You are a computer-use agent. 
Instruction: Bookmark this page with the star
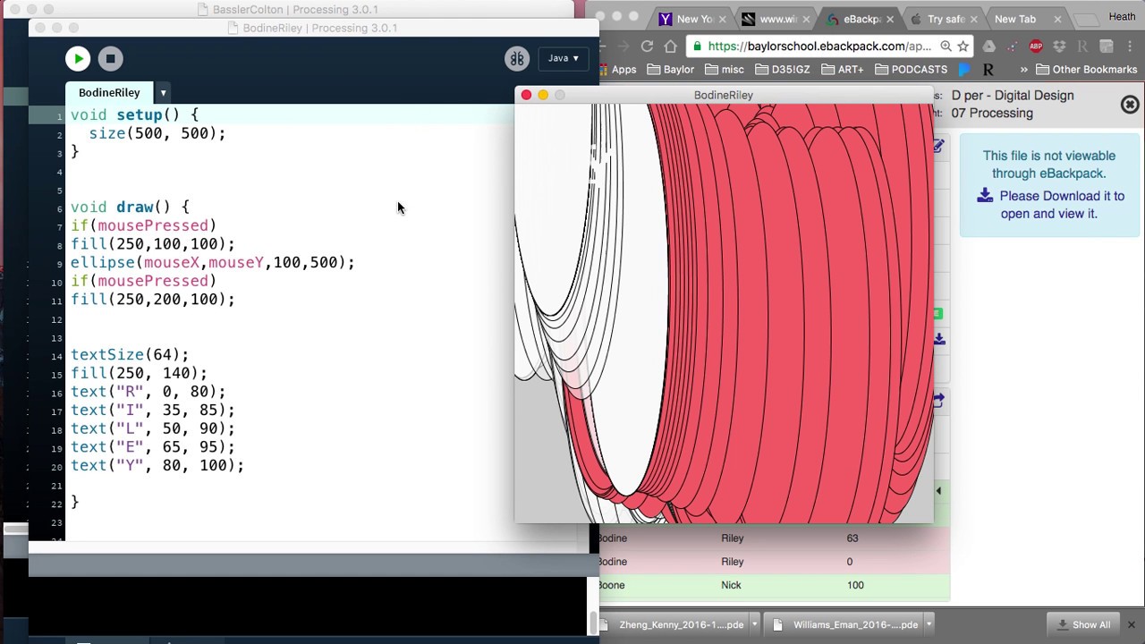tap(963, 46)
